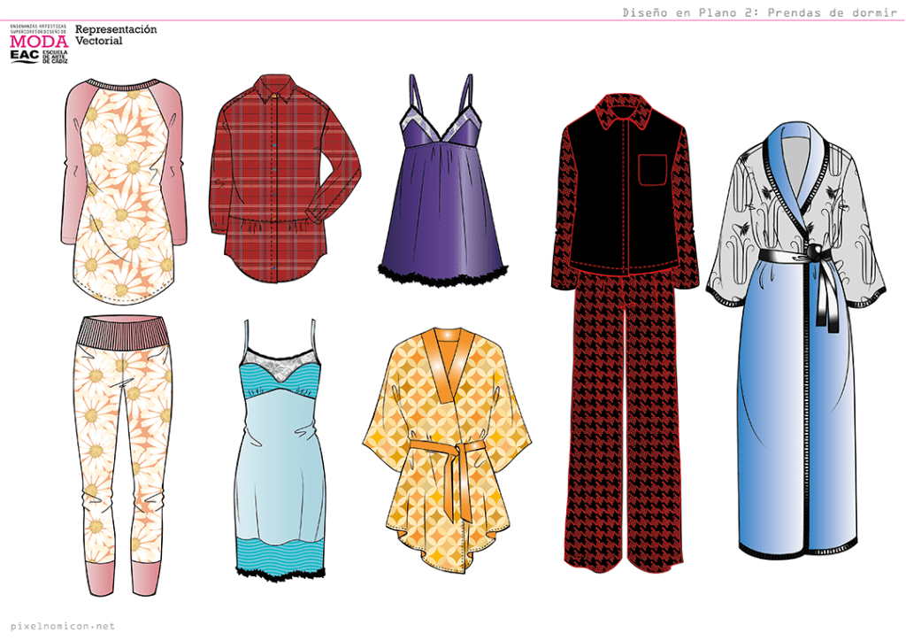The image size is (906, 641).
Task: Click the 'Diseño en Plano 2' title text
Action: point(759,12)
